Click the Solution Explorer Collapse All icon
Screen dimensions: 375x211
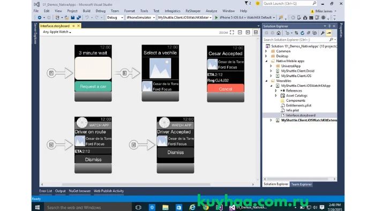pos(308,33)
